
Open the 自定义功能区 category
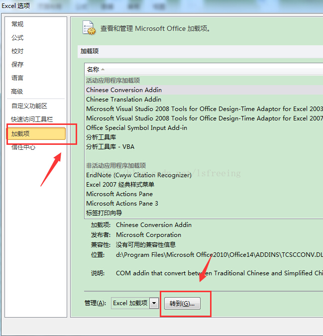[29, 106]
